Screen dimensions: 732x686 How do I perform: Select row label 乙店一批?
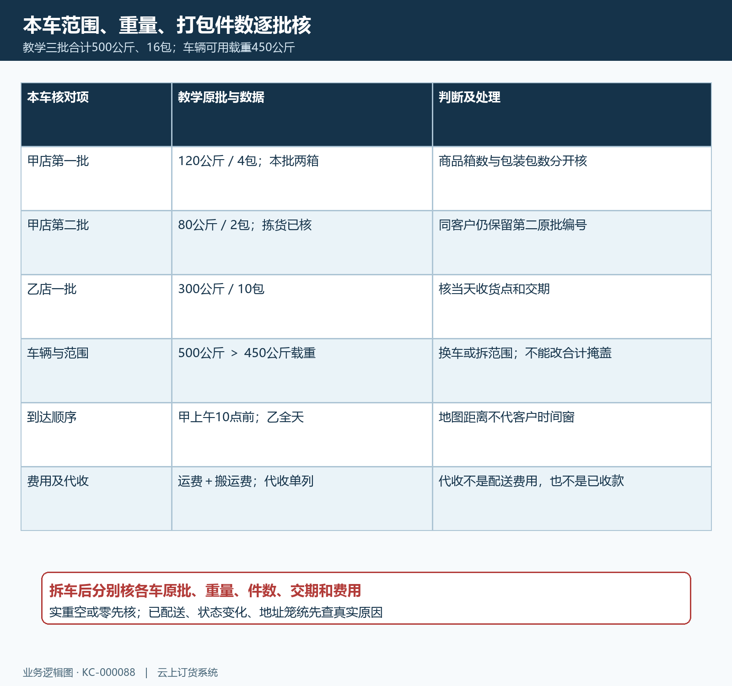(x=52, y=289)
